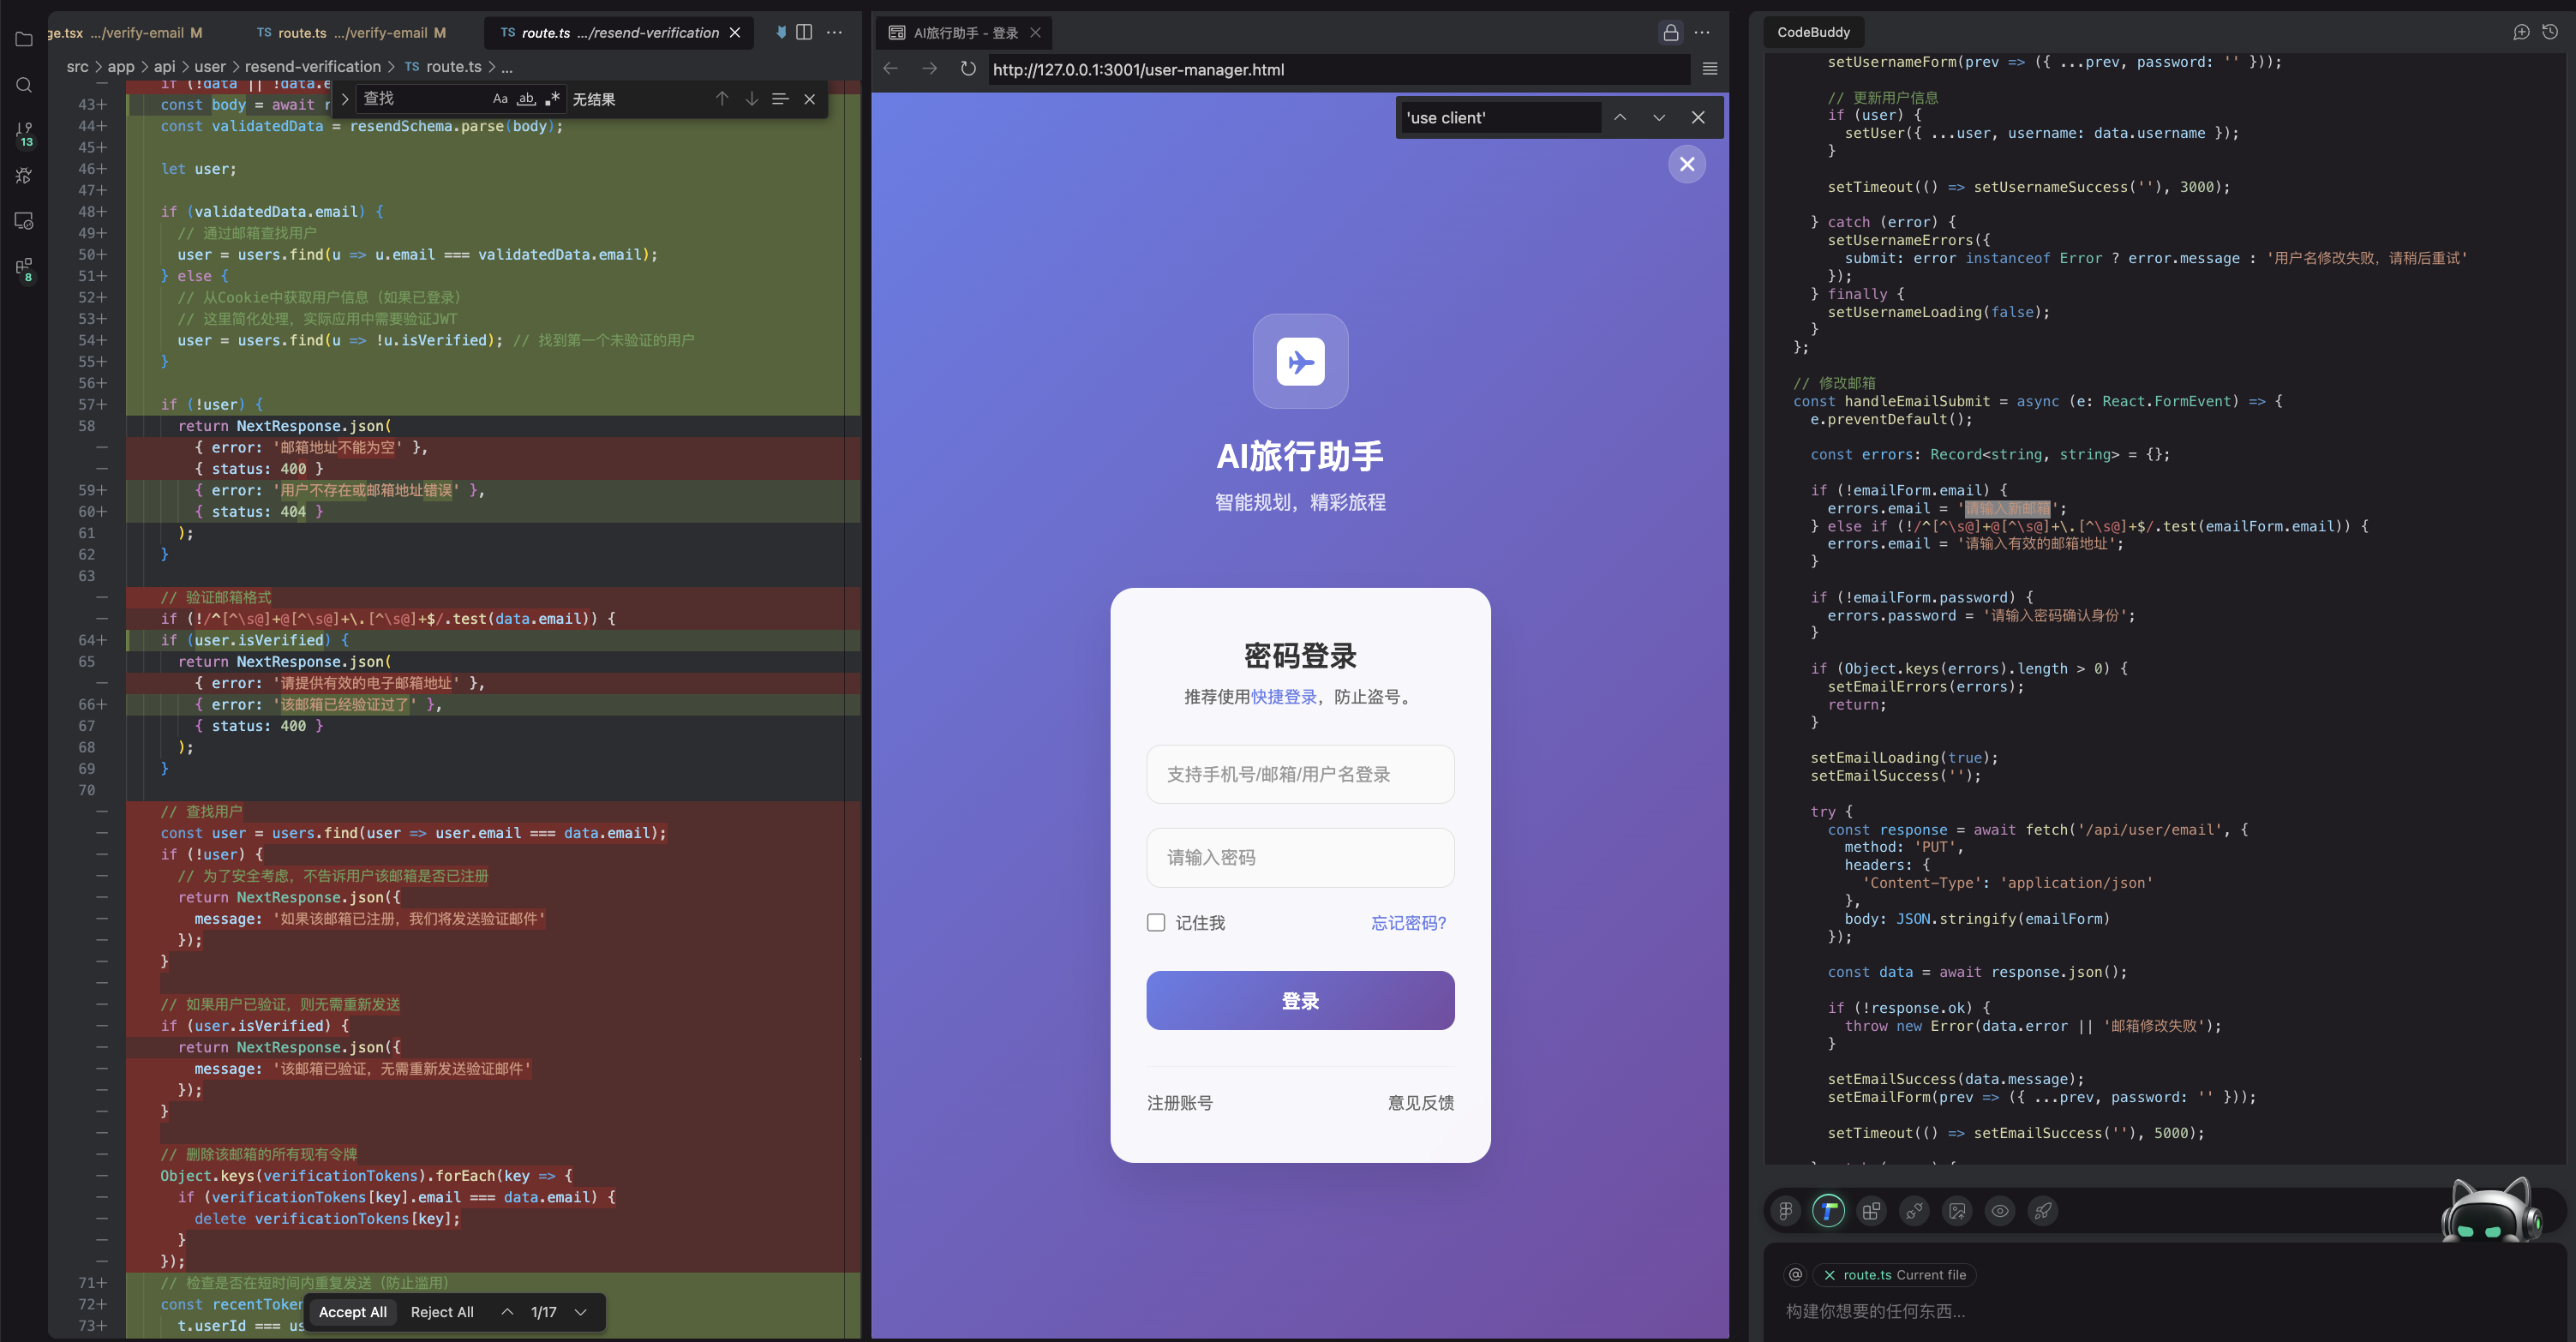The width and height of the screenshot is (2576, 1342).
Task: Click the 请输入密码 password field
Action: tap(1300, 857)
